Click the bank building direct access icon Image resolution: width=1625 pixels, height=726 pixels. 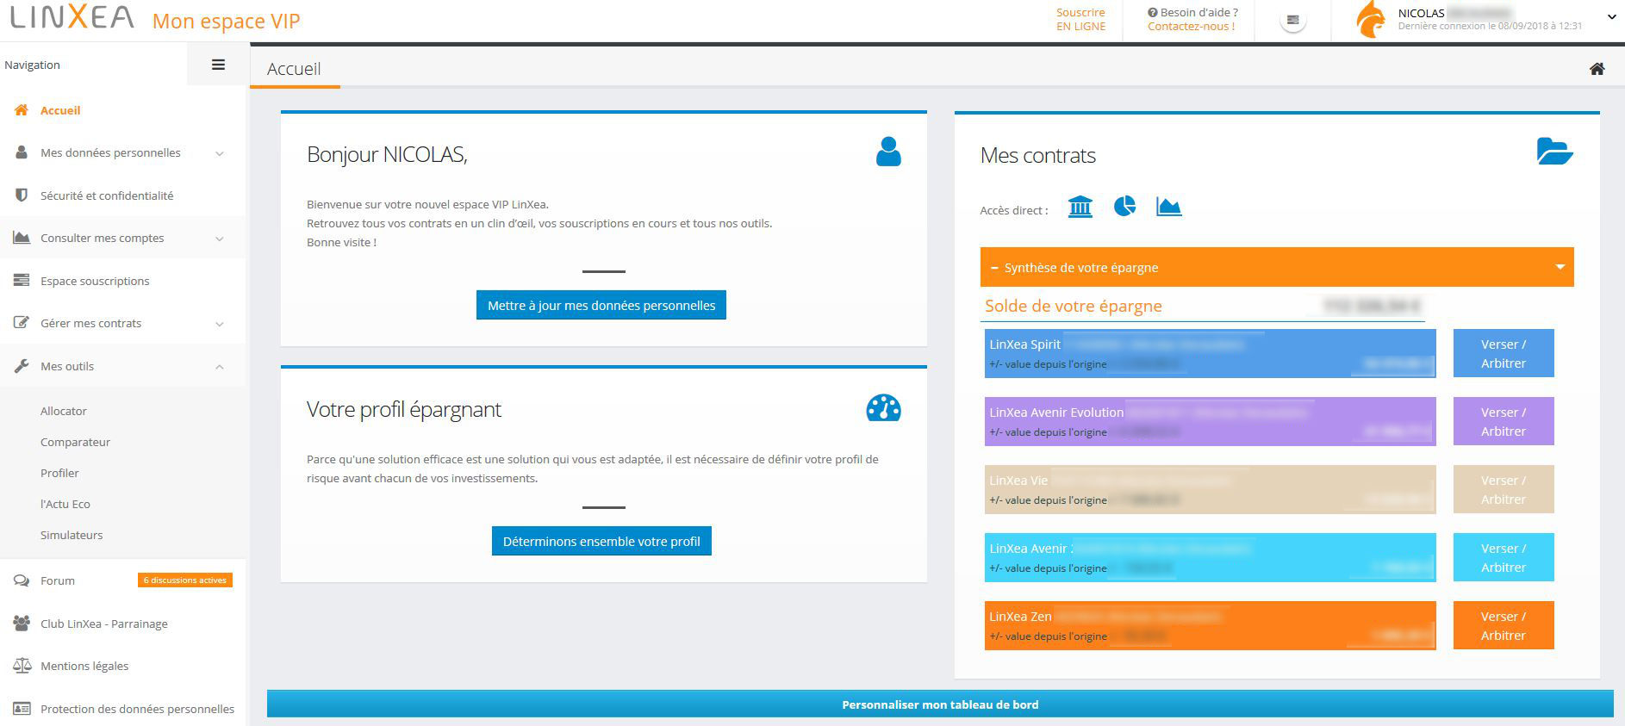[x=1080, y=207]
